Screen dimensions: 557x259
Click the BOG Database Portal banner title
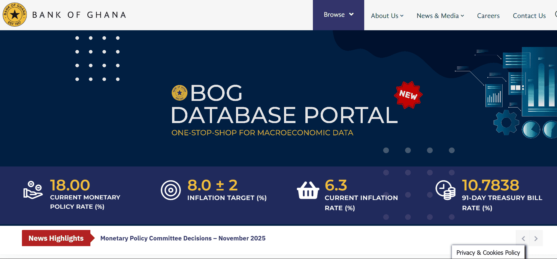(x=284, y=115)
